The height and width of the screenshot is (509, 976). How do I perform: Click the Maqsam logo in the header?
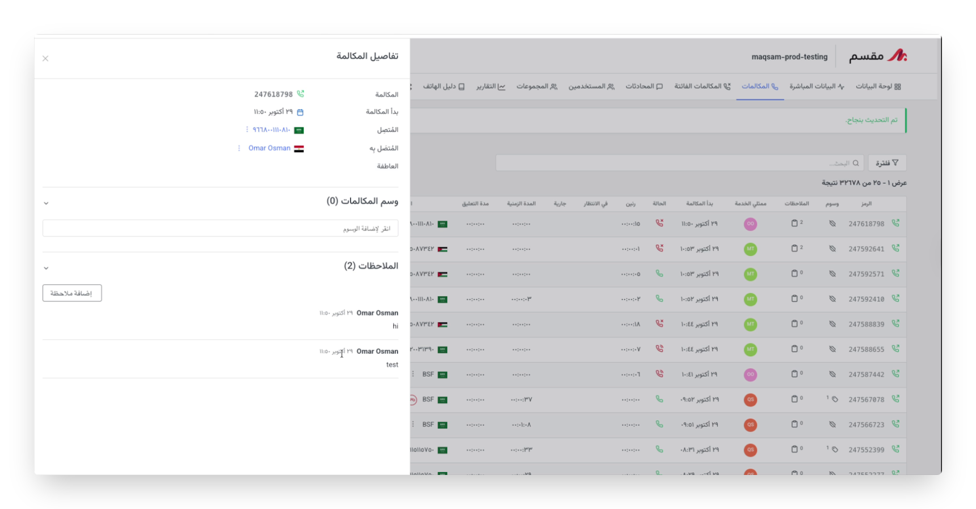point(878,56)
